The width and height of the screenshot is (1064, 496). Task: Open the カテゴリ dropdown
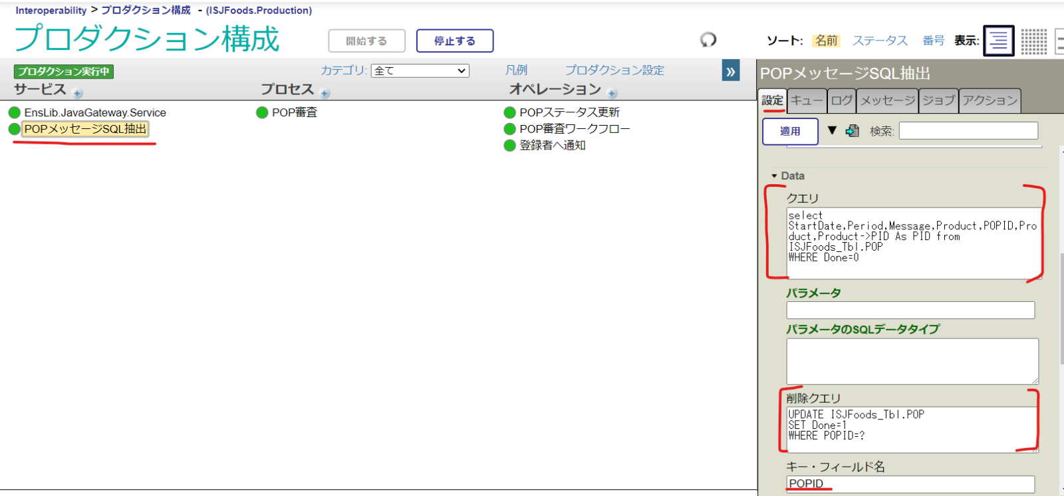pyautogui.click(x=420, y=70)
